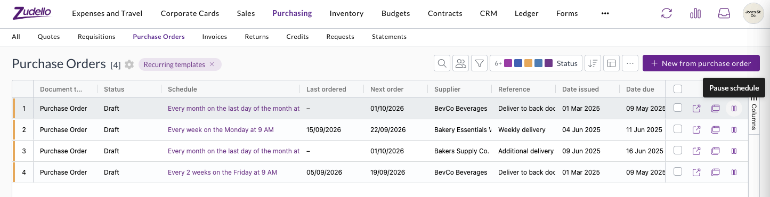Pause the schedule for row 1
Screen dimensions: 770x197
pos(734,108)
